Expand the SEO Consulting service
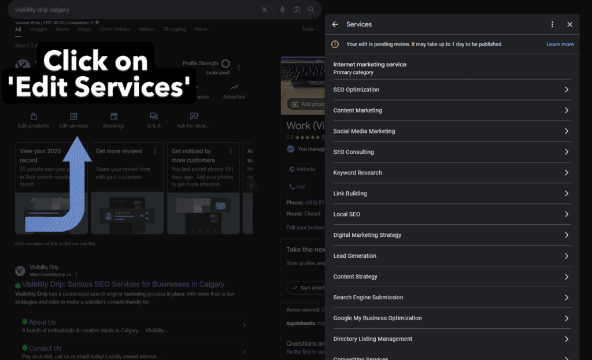The width and height of the screenshot is (592, 360). pyautogui.click(x=452, y=152)
